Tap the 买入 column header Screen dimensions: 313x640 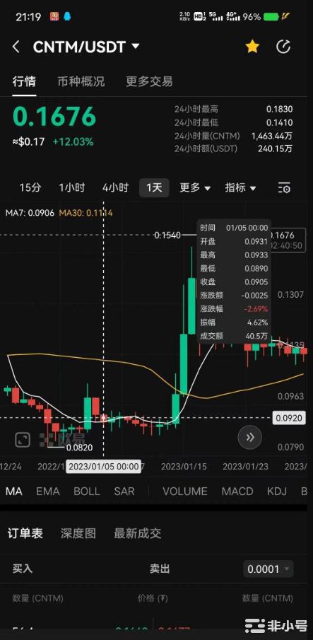(x=23, y=569)
